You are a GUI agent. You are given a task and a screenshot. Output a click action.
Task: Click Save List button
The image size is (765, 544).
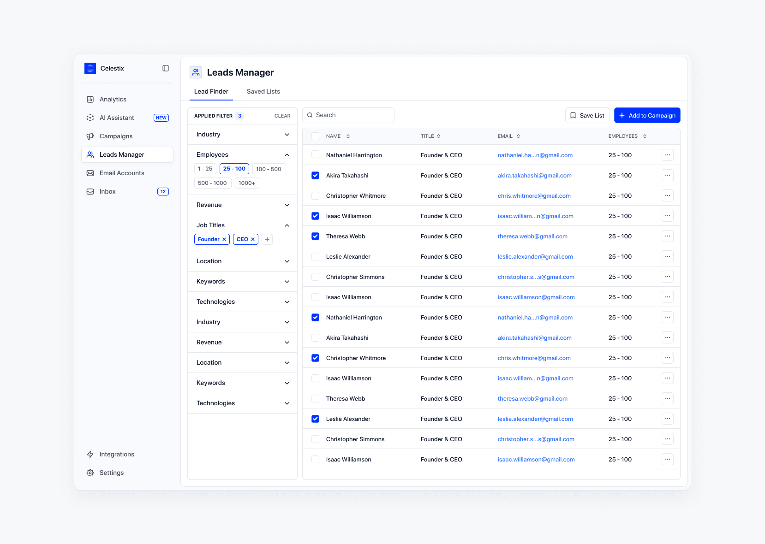coord(587,115)
